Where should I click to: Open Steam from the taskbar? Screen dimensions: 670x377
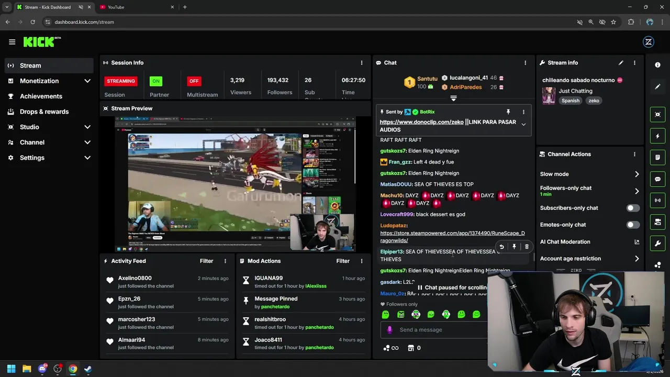(88, 369)
